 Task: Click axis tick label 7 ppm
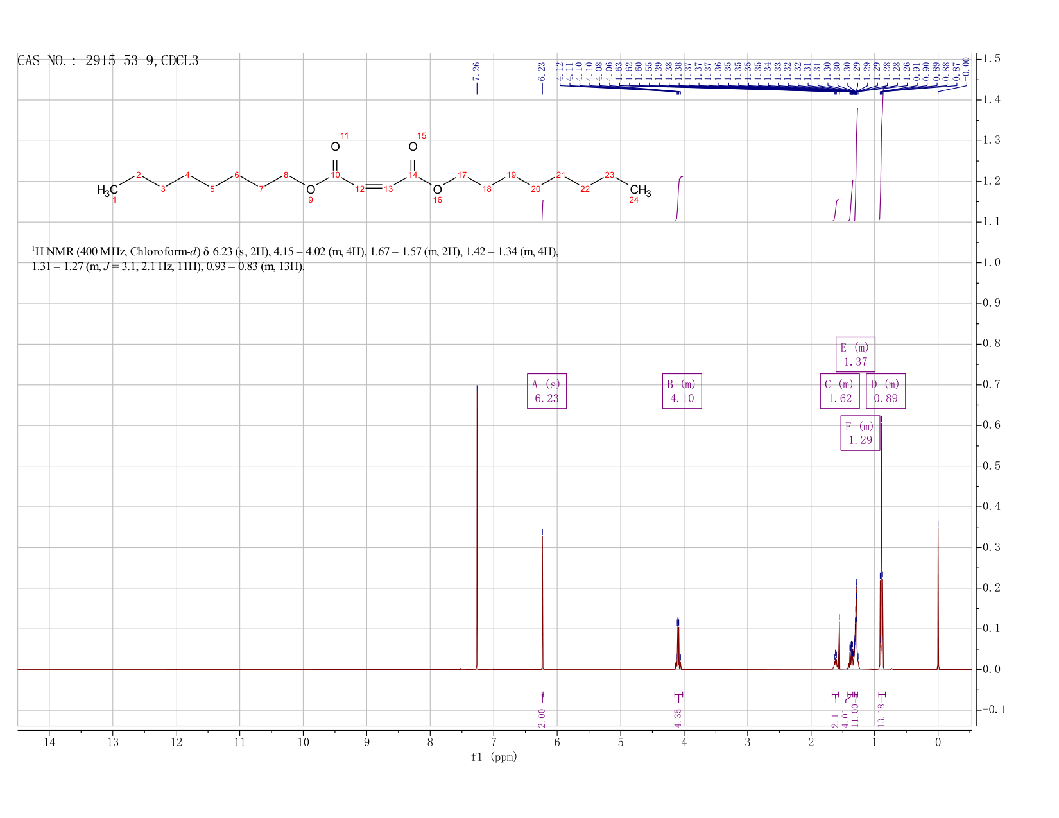tap(494, 742)
